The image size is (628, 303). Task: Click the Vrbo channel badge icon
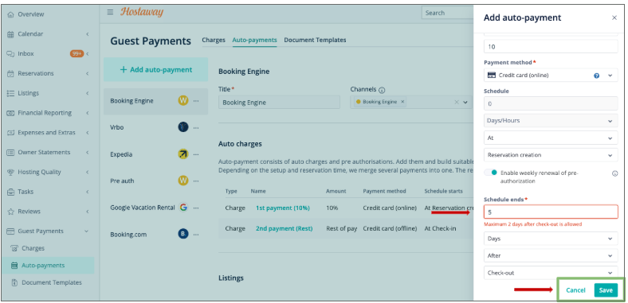coord(183,127)
